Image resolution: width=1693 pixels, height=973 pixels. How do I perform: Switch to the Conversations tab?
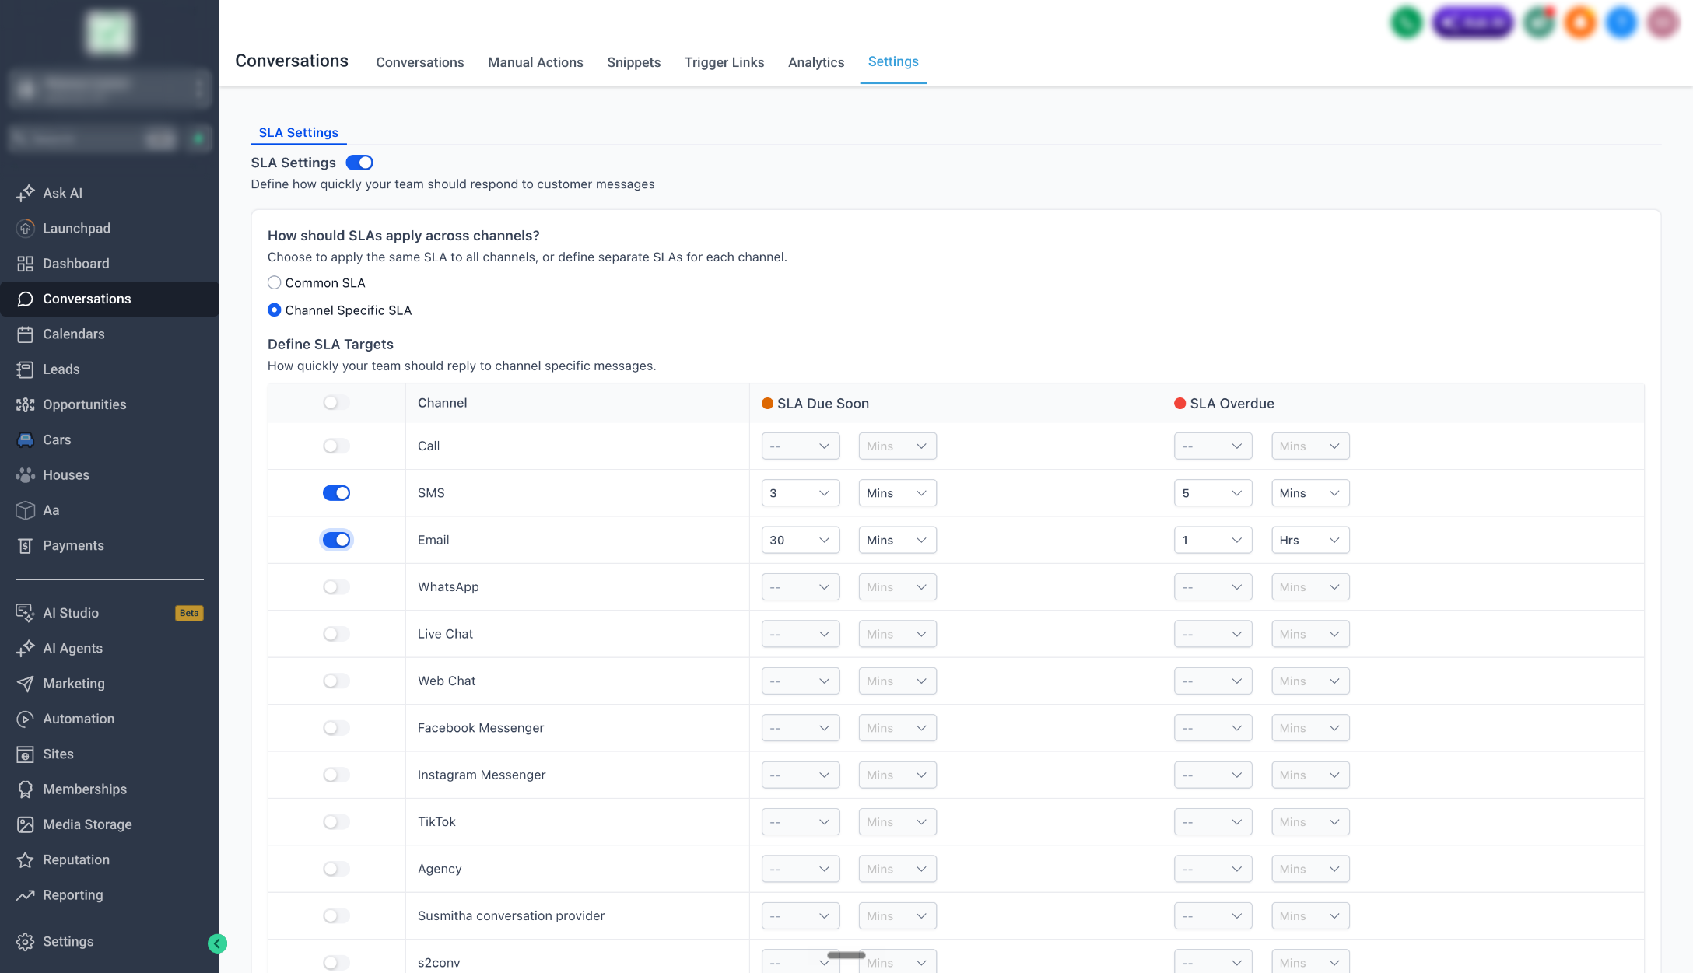pyautogui.click(x=420, y=62)
